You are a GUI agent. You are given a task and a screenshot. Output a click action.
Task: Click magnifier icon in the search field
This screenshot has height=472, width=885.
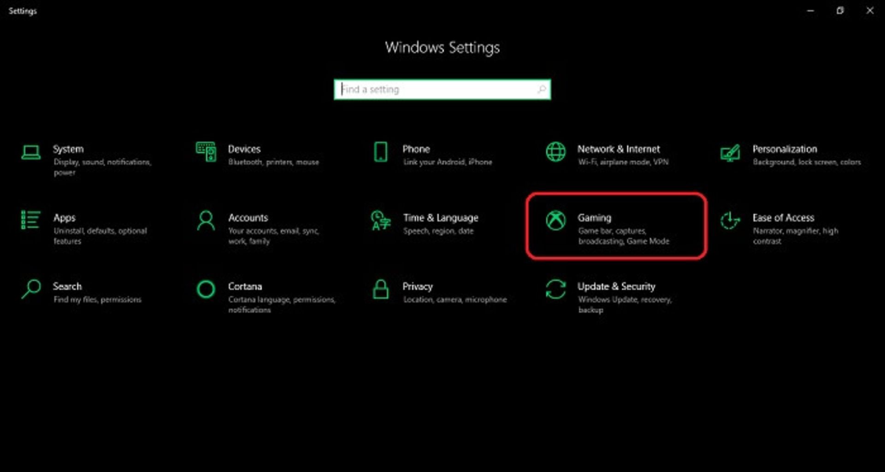tap(542, 89)
